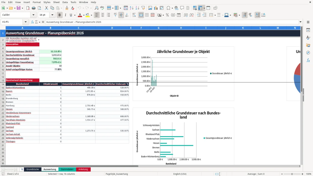Toggle Wrap Text
The height and width of the screenshot is (176, 313).
(134, 15)
